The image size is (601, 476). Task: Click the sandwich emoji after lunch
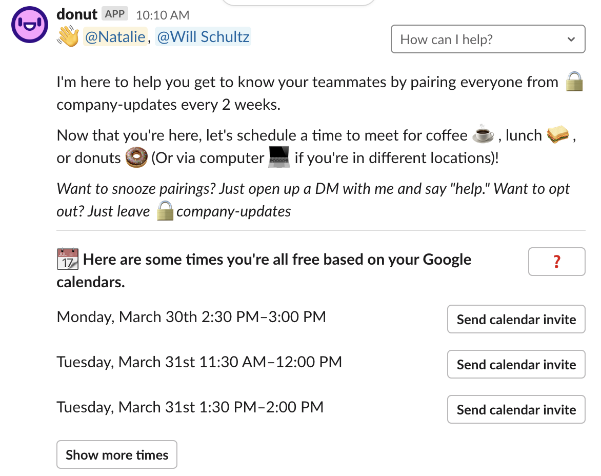pos(558,134)
